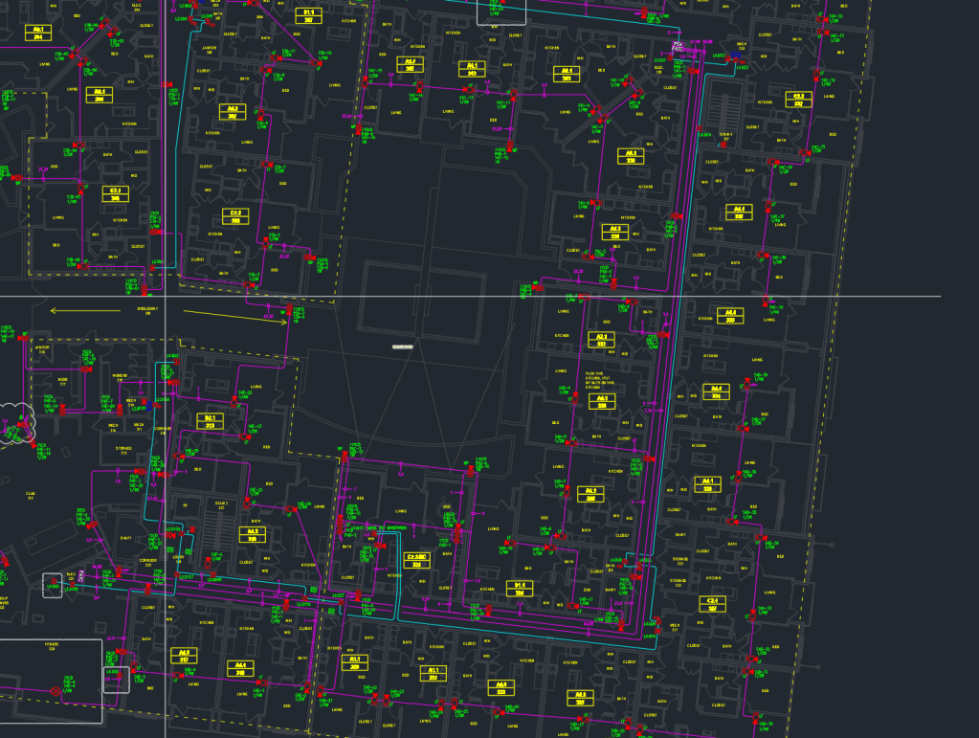This screenshot has width=979, height=738.
Task: Click the PS4 callout box
Action: [x=678, y=45]
